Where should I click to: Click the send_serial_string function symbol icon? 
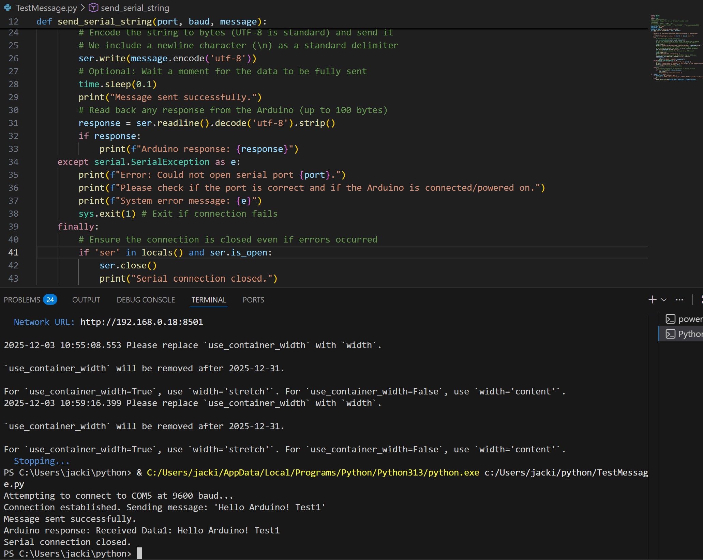(93, 7)
